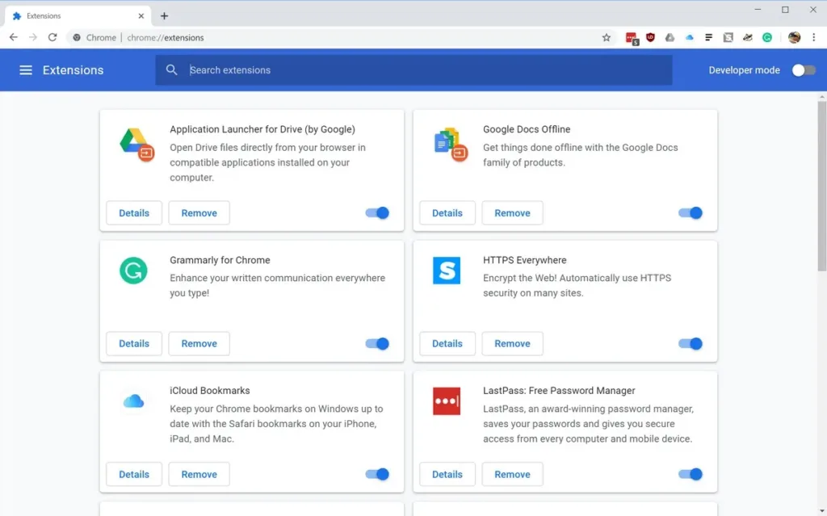Disable the HTTPS Everywhere extension toggle

(x=691, y=343)
